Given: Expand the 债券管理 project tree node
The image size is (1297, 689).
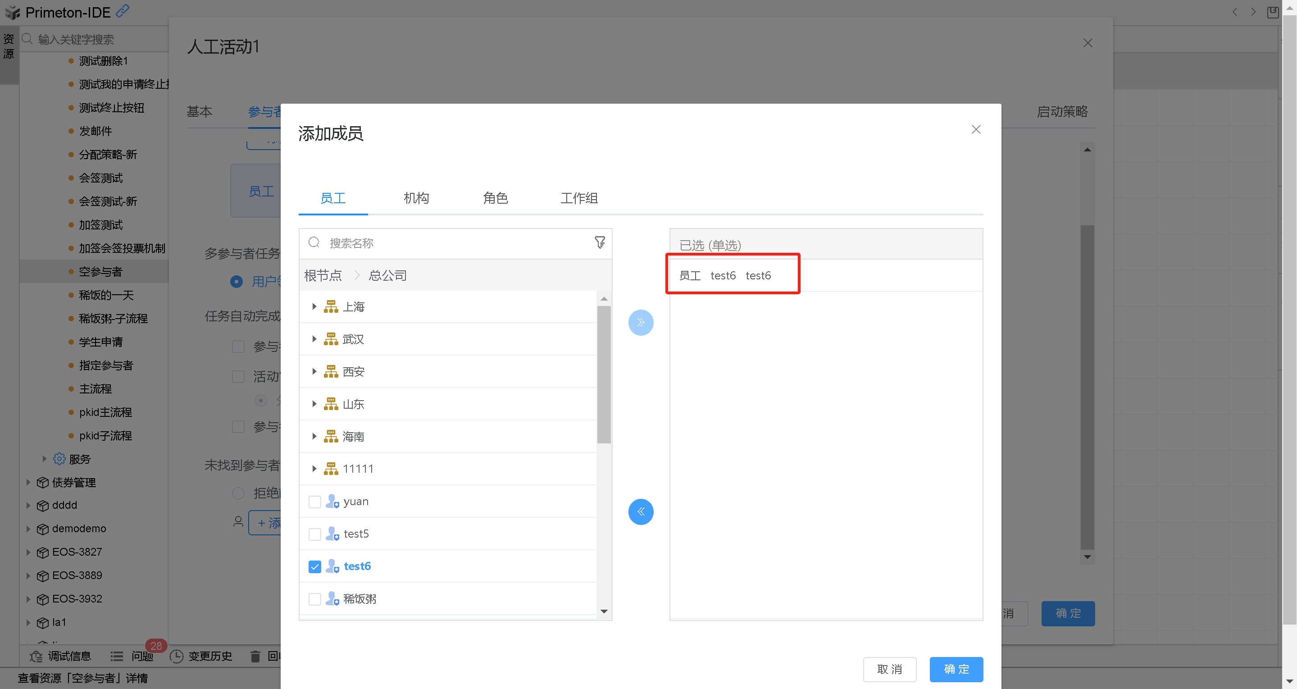Looking at the screenshot, I should tap(28, 482).
